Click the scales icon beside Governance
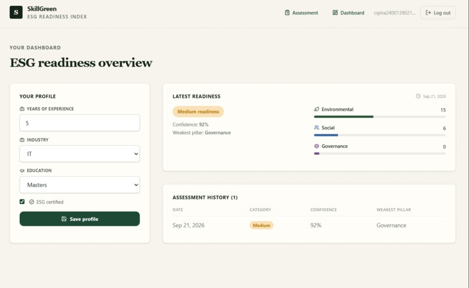The image size is (469, 288). click(317, 146)
